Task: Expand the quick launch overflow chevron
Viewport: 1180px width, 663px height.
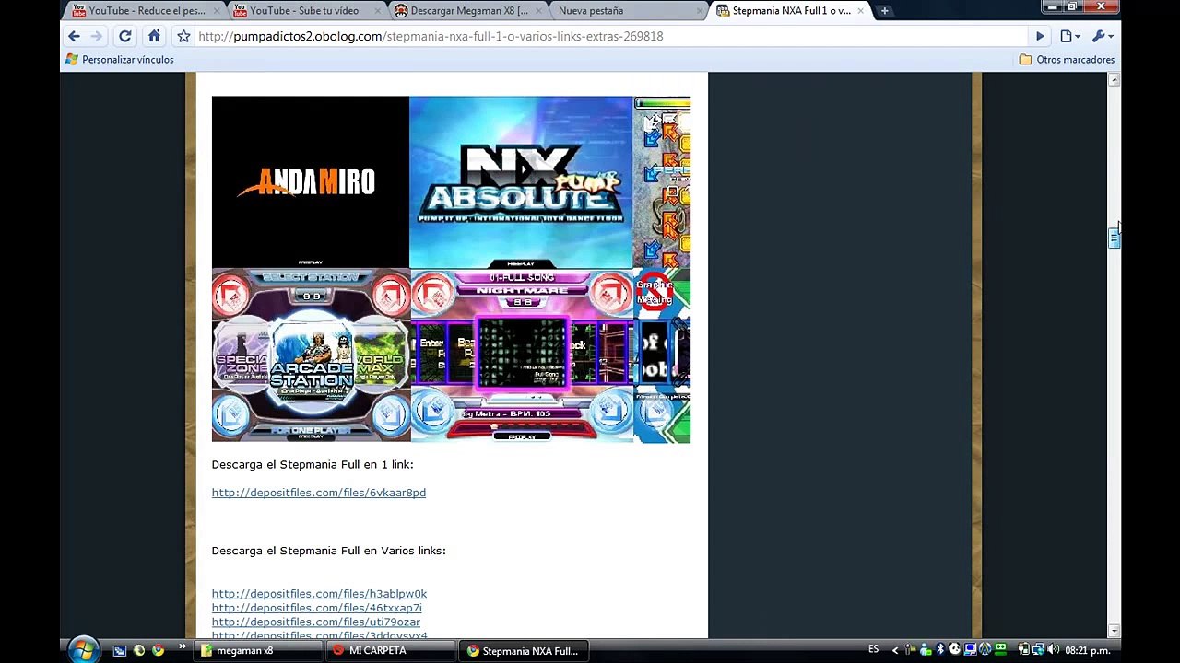Action: coord(183,647)
